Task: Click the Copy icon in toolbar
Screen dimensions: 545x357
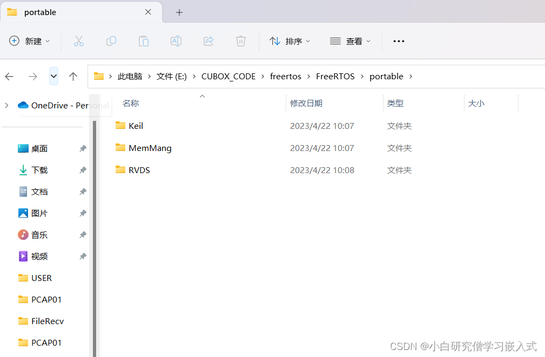Action: click(x=111, y=41)
